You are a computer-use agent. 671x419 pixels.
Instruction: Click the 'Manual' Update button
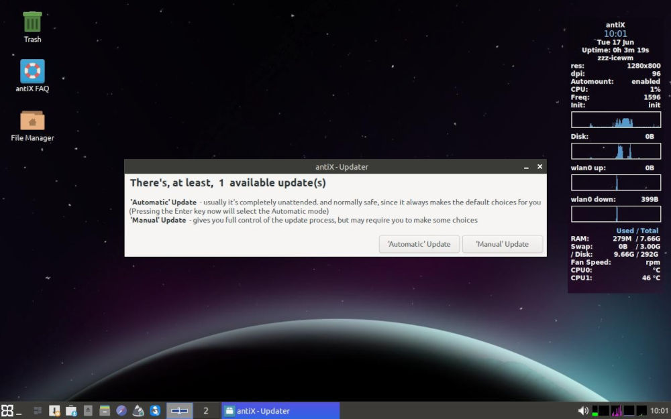click(502, 244)
